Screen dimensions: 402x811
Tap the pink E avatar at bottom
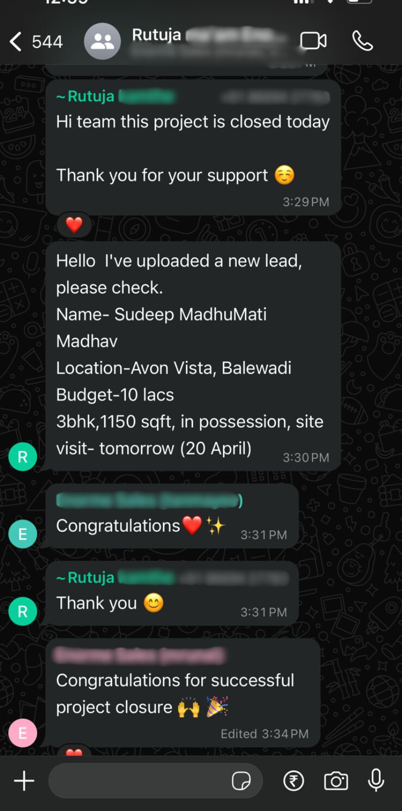(23, 733)
